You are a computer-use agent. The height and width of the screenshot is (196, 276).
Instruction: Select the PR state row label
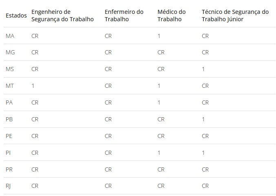click(9, 169)
